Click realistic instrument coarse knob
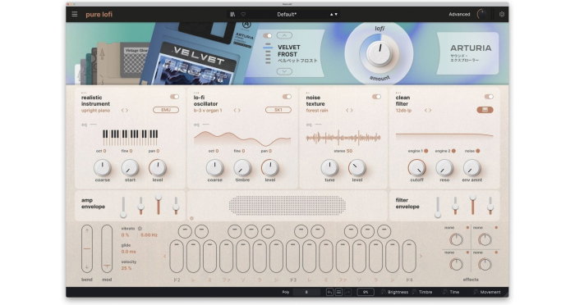 [x=103, y=168]
